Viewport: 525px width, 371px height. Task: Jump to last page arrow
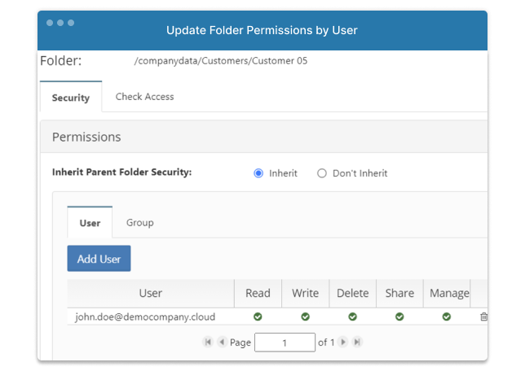pos(357,342)
